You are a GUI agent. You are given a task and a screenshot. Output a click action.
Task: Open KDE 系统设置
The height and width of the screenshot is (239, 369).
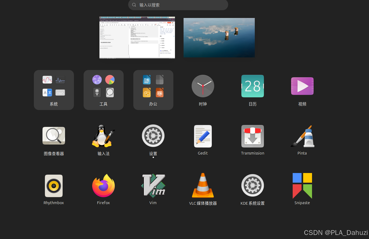click(x=252, y=185)
